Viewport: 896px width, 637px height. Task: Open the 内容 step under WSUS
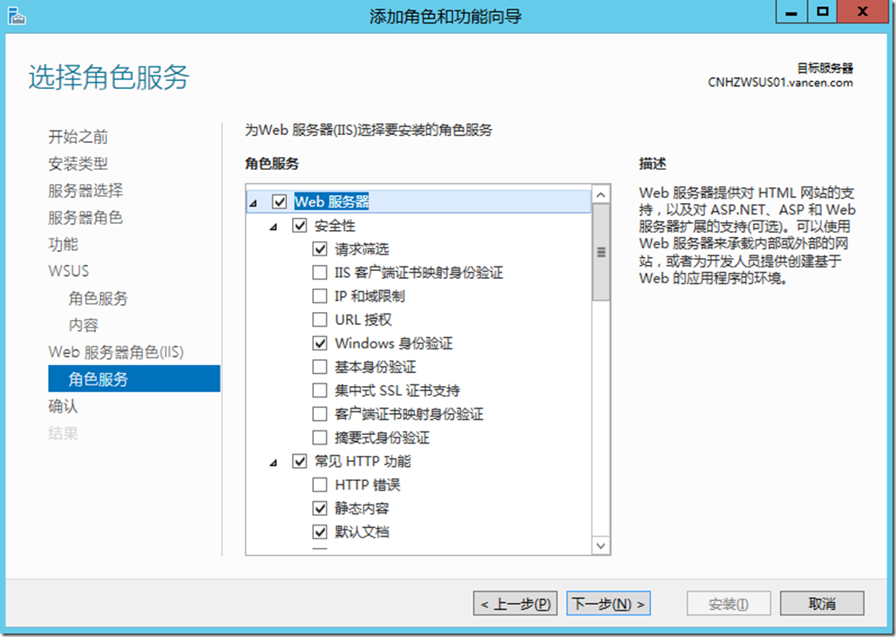pyautogui.click(x=84, y=325)
